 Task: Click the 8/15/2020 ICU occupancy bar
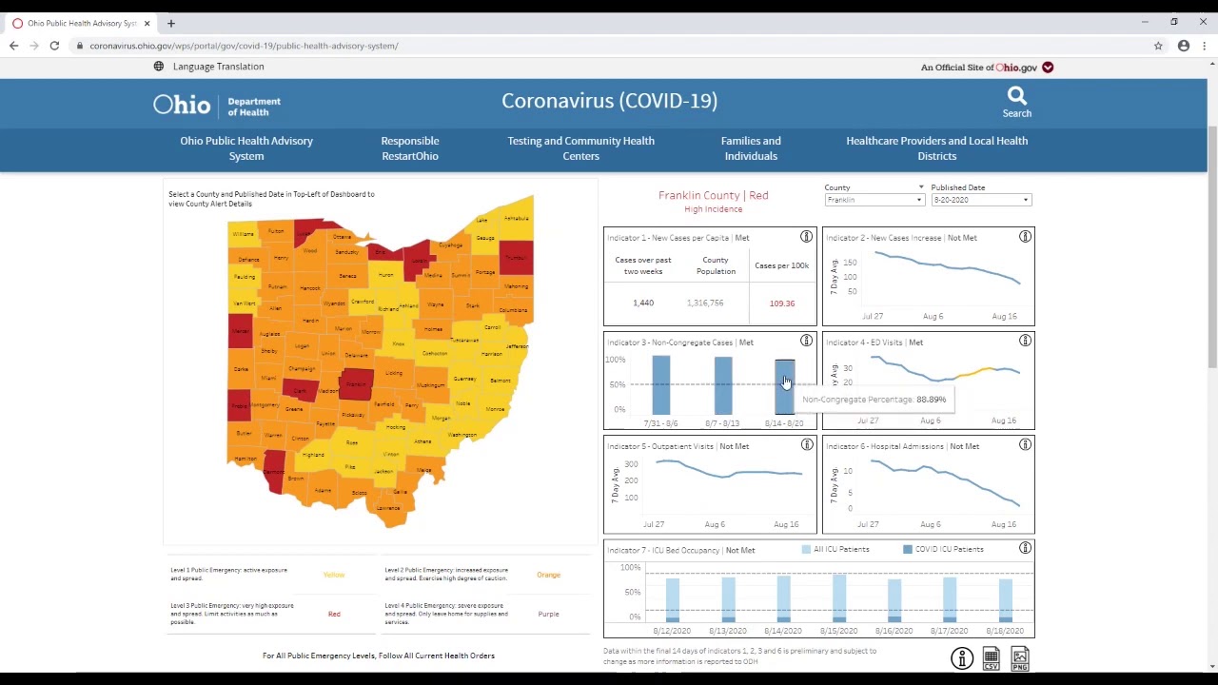pyautogui.click(x=838, y=597)
